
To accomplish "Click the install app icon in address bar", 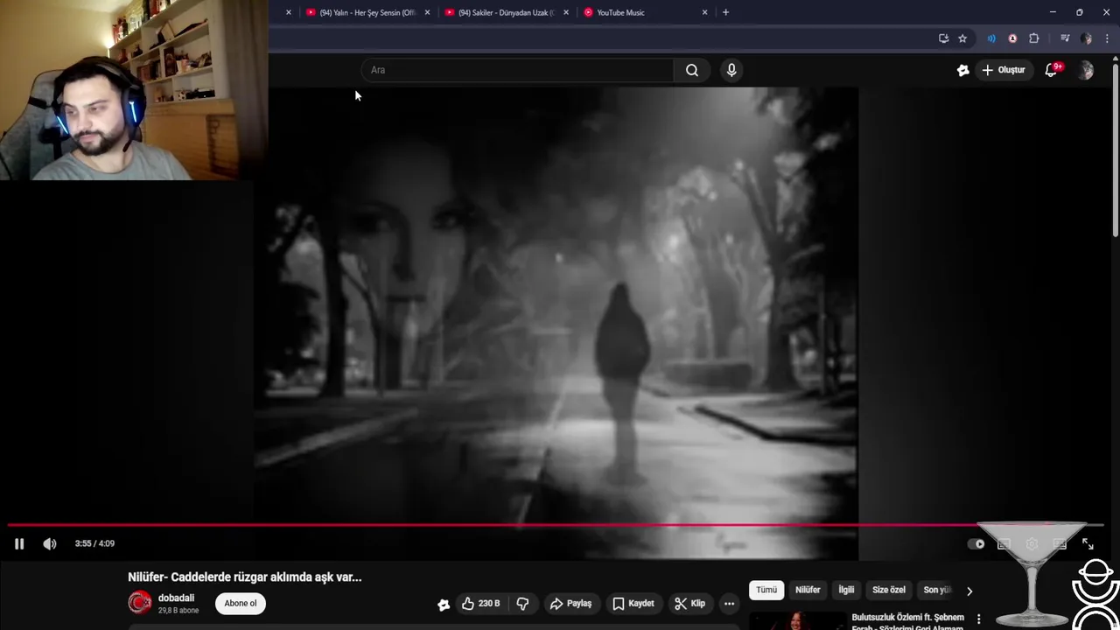I will (943, 38).
